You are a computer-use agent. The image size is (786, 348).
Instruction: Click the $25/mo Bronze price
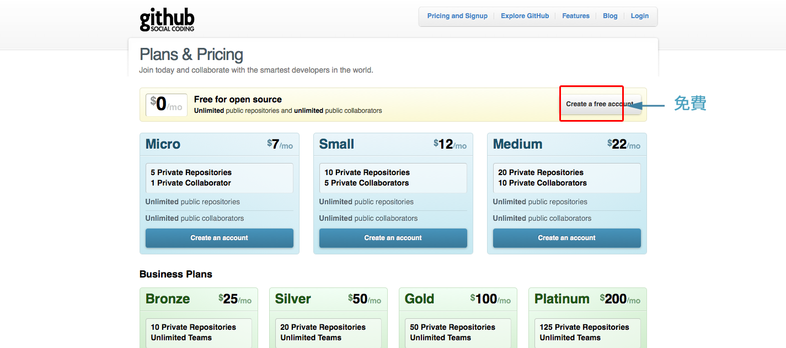point(235,299)
